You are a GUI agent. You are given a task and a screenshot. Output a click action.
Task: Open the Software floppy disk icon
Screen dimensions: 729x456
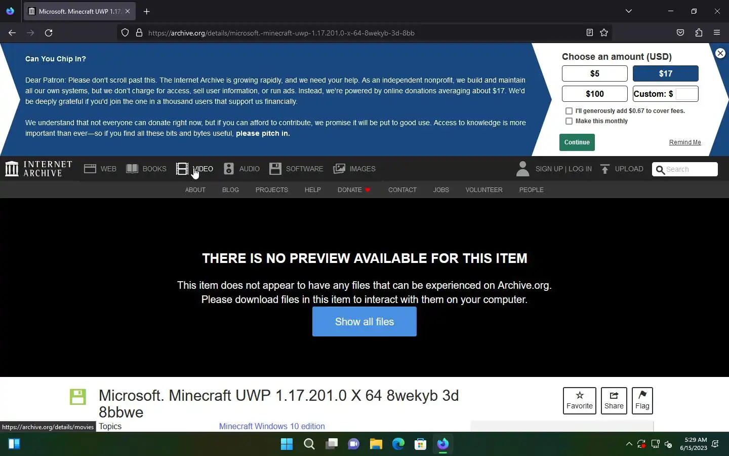(275, 169)
